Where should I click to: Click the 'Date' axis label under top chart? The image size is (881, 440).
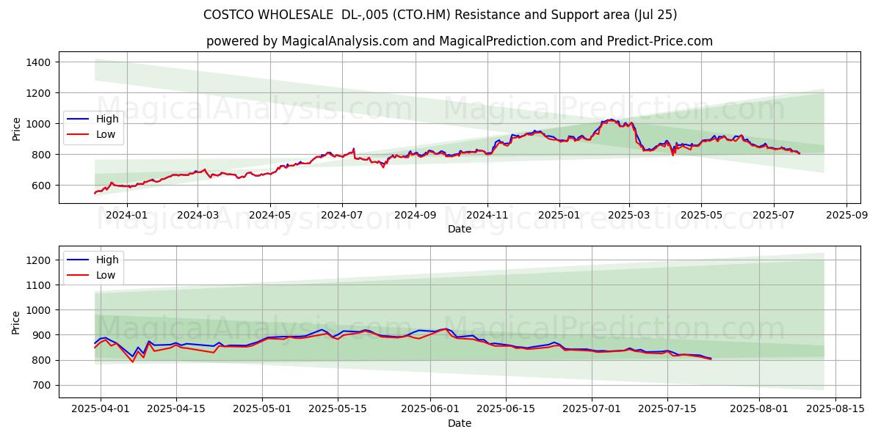[460, 229]
